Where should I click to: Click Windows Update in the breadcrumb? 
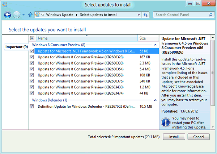(60, 15)
